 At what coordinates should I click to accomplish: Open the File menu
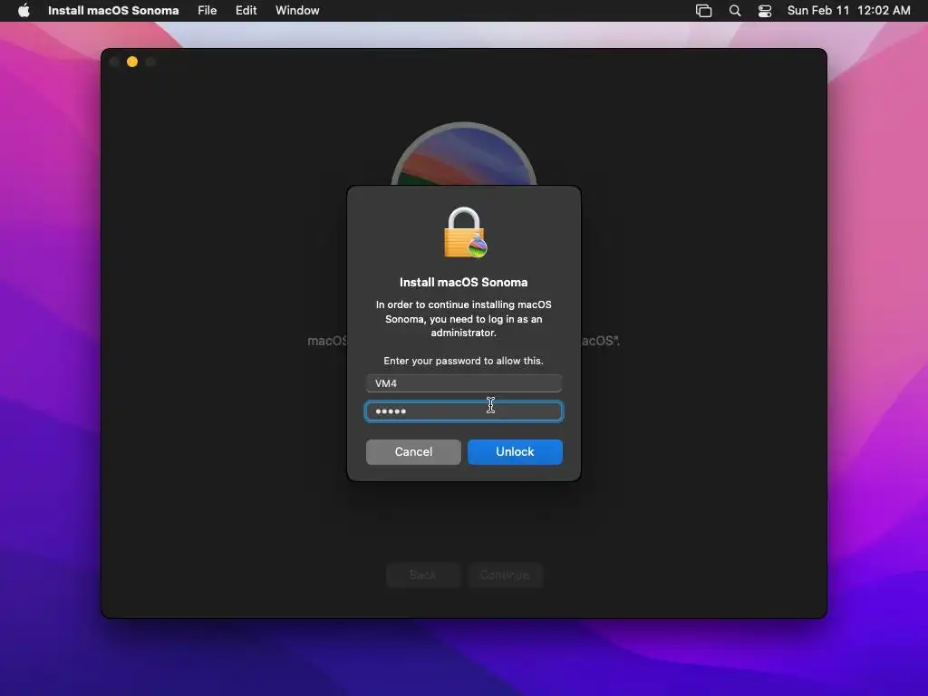tap(208, 11)
